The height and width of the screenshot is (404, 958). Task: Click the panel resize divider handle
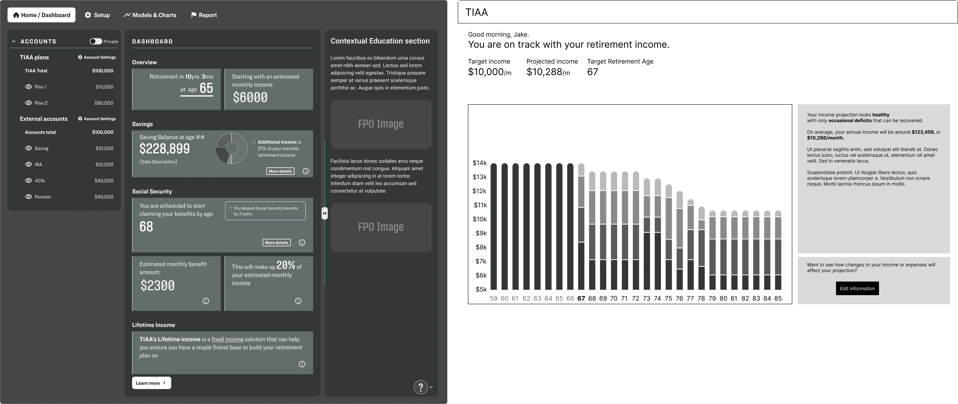[x=325, y=213]
